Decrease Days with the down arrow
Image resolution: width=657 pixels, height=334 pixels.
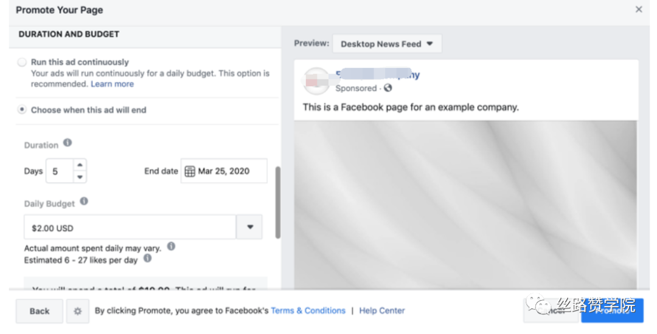[80, 177]
